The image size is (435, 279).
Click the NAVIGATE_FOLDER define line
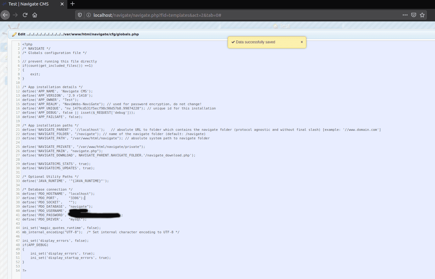point(114,134)
